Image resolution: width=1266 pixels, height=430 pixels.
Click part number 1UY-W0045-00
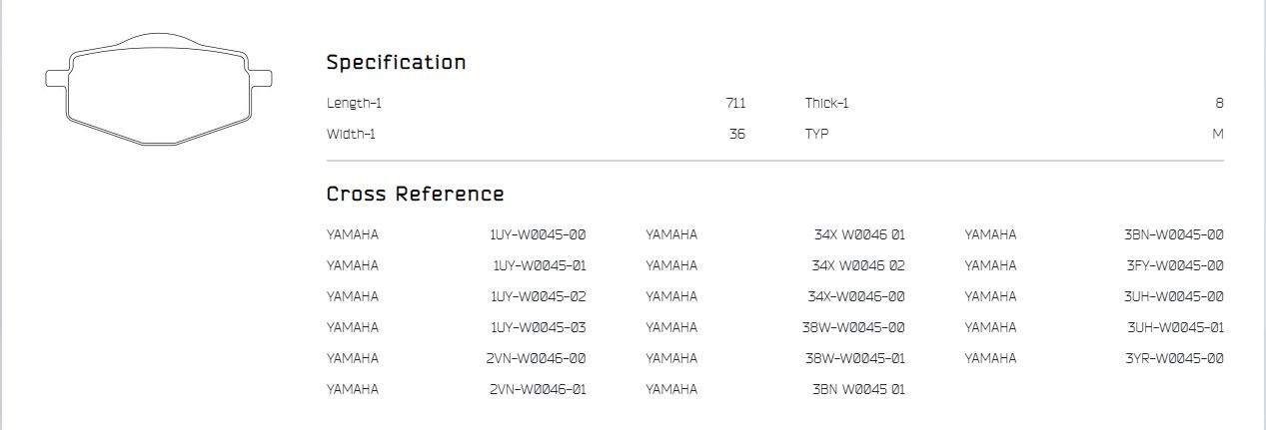click(538, 235)
